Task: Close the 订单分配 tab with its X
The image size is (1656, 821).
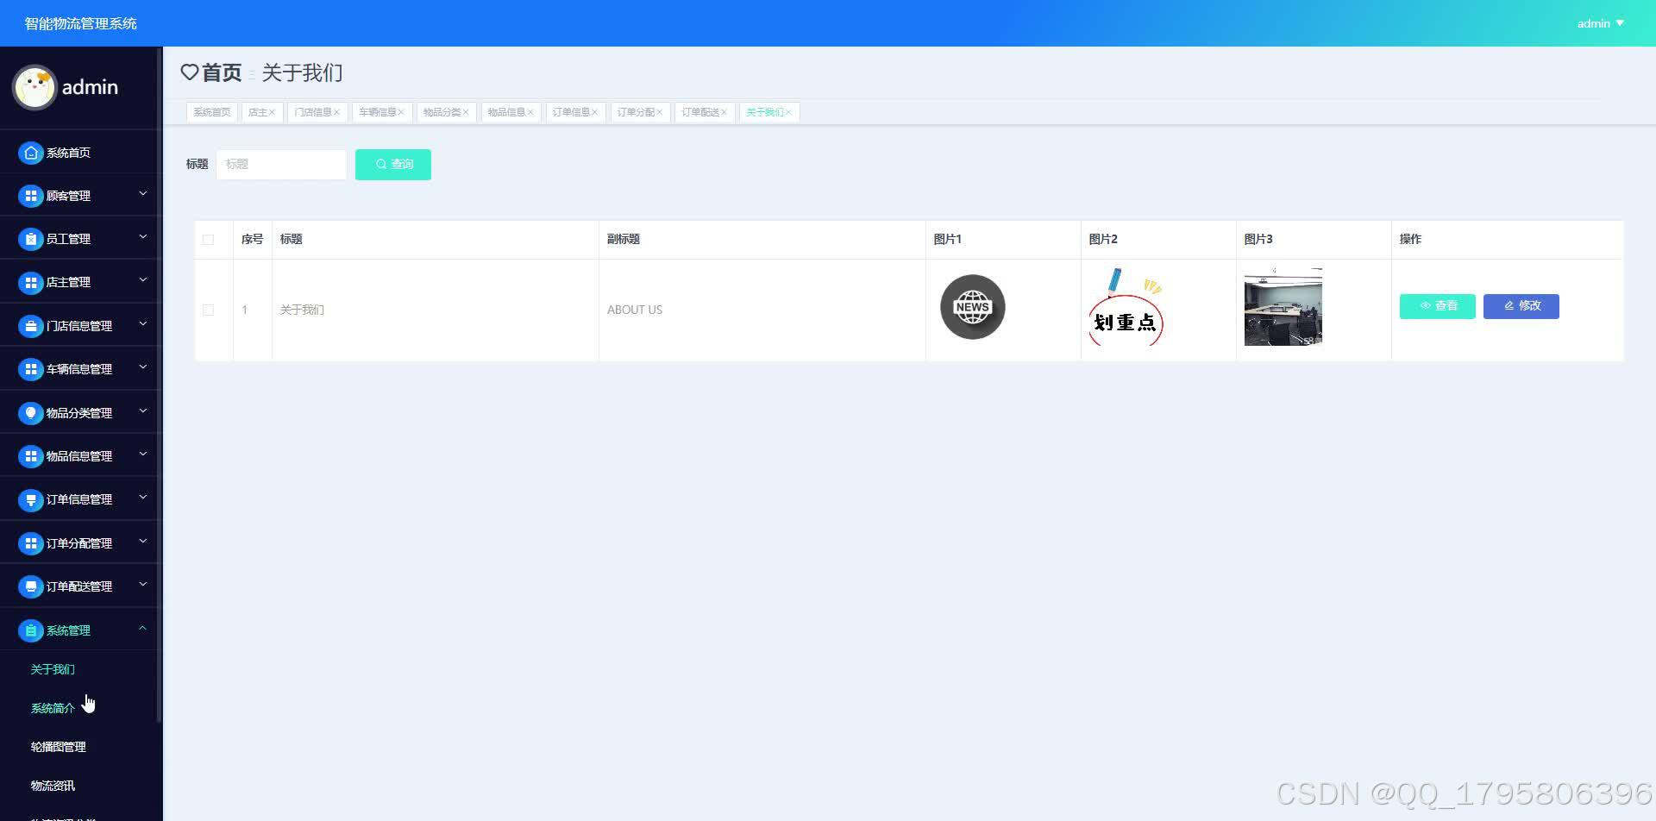Action: [660, 112]
